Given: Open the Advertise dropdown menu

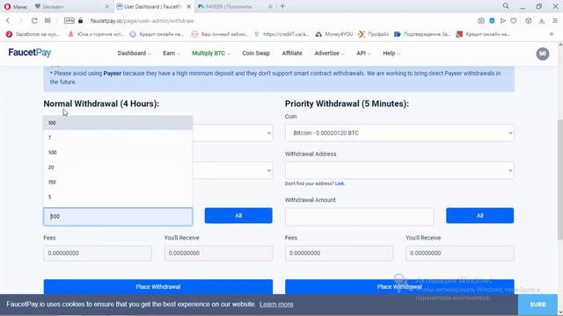Looking at the screenshot, I should coord(329,53).
